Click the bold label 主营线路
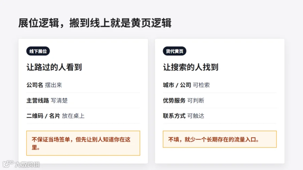 38,101
